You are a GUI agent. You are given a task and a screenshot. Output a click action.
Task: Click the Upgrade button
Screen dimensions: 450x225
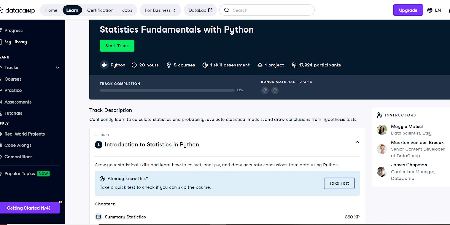(408, 10)
